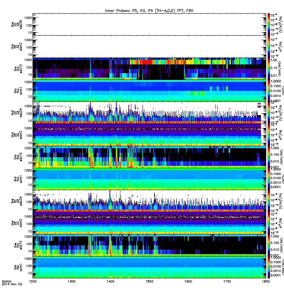Click the empty tha fff scm3 spectrogram panel
The width and height of the screenshot is (284, 303).
coord(149,46)
